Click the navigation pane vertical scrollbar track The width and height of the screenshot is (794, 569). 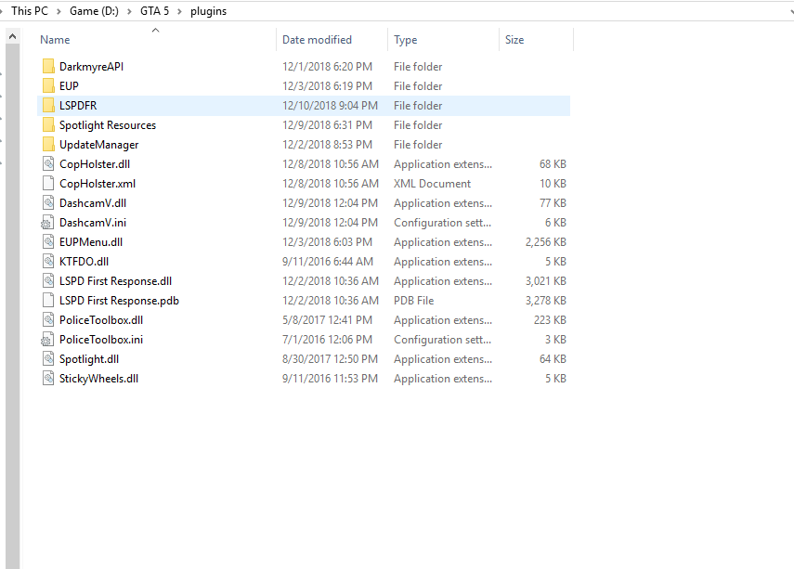[x=13, y=306]
